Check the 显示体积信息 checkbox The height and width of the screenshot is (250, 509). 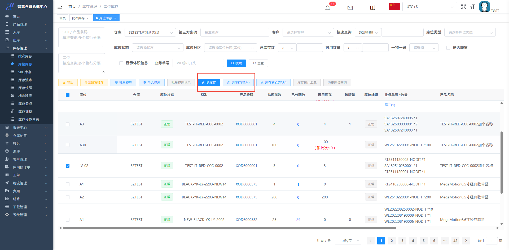click(121, 63)
